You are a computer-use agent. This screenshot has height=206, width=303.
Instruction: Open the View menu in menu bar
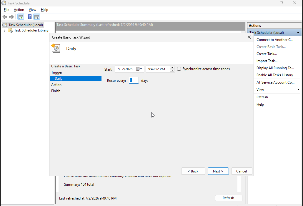point(32,10)
